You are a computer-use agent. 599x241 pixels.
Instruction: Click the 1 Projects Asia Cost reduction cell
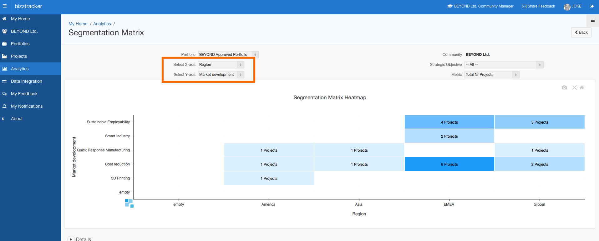pyautogui.click(x=359, y=164)
